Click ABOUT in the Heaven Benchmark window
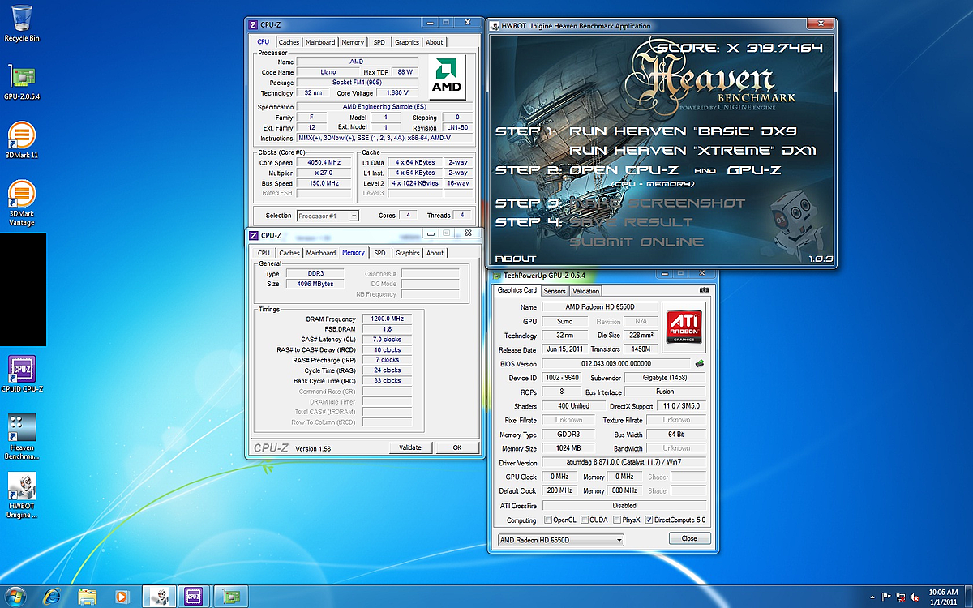Screen dimensions: 973x608 click(516, 259)
